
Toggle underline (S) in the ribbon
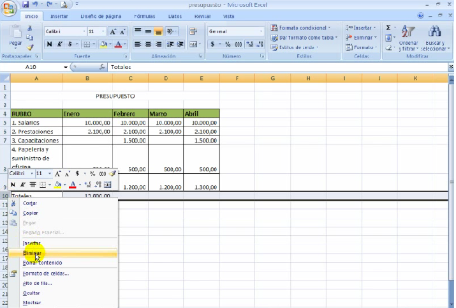[70, 44]
